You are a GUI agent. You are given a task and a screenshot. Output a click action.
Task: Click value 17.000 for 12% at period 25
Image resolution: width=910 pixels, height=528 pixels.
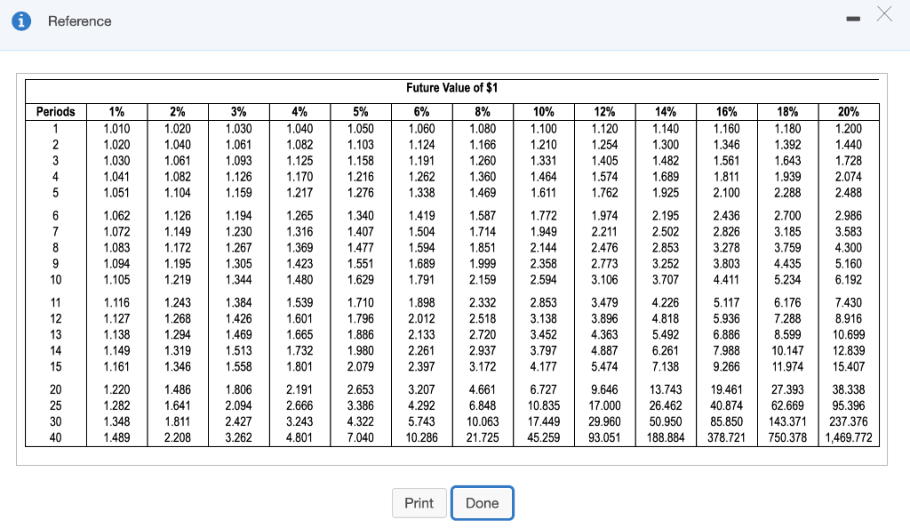(604, 405)
